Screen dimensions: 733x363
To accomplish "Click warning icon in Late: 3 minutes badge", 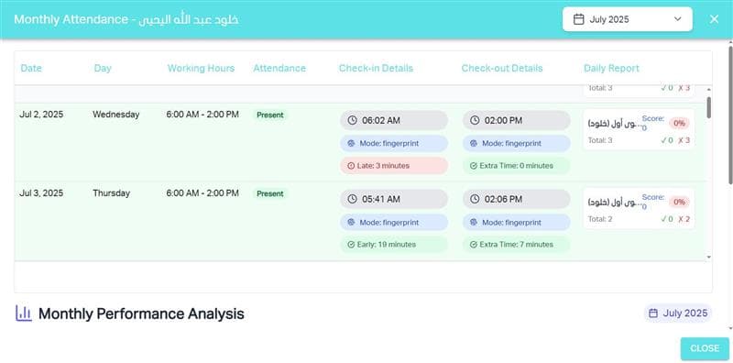I will (x=351, y=166).
